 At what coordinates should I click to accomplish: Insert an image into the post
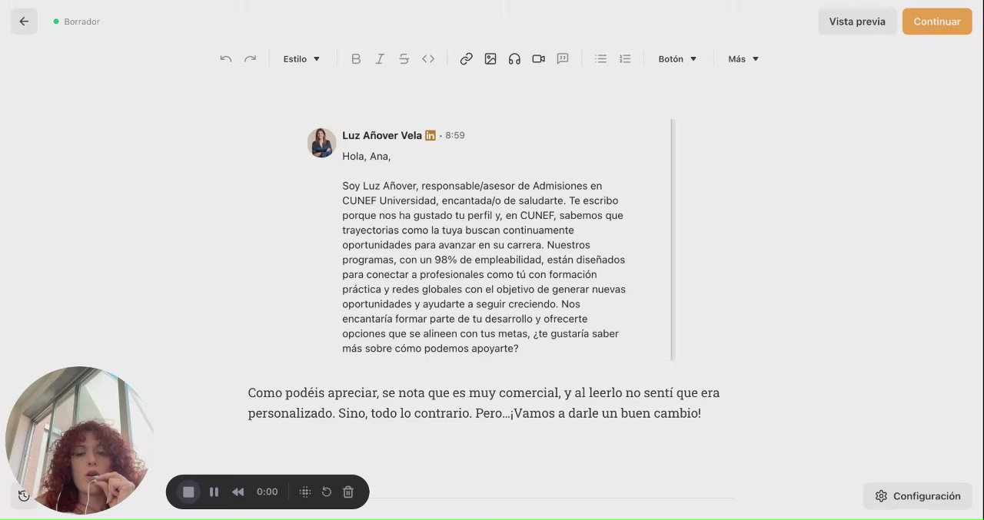coord(490,59)
